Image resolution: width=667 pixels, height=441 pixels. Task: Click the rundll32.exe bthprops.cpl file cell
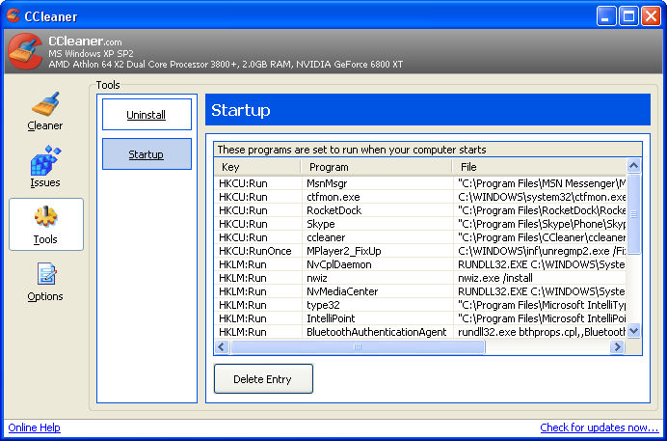click(540, 332)
